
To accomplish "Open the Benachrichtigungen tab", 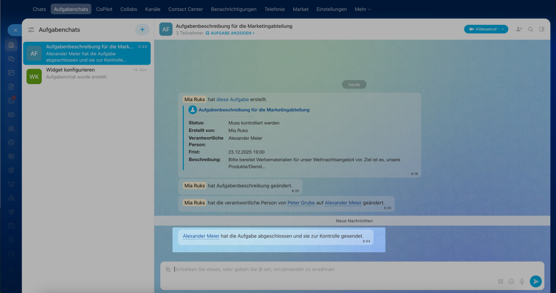I will click(234, 9).
